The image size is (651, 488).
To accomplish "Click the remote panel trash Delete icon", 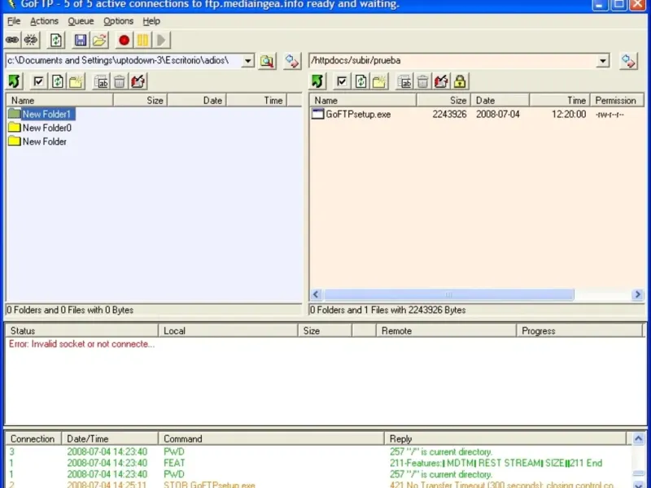I will [x=422, y=81].
